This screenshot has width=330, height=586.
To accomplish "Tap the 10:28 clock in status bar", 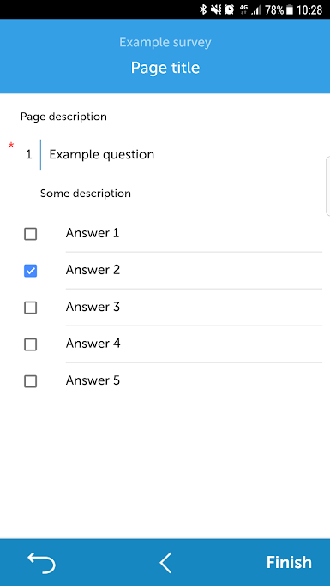I will 309,9.
